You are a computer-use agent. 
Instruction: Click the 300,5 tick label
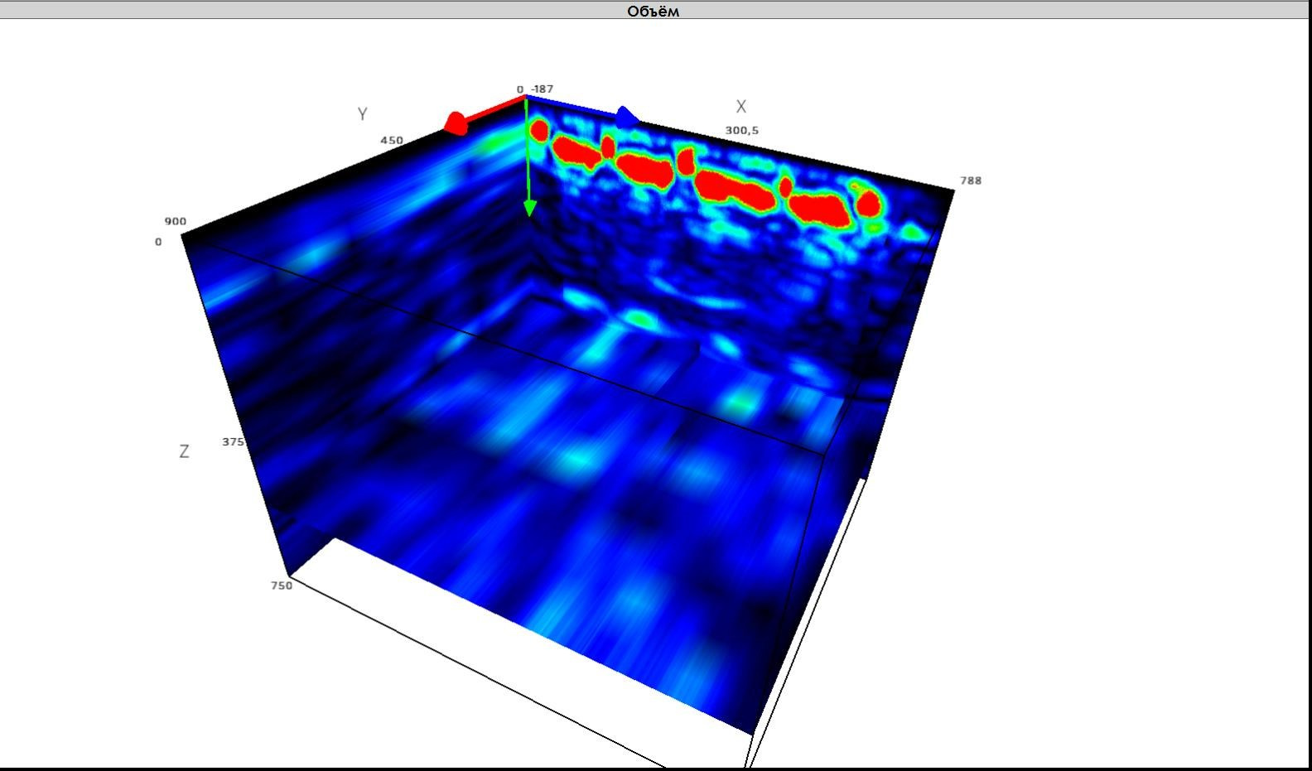pos(741,130)
